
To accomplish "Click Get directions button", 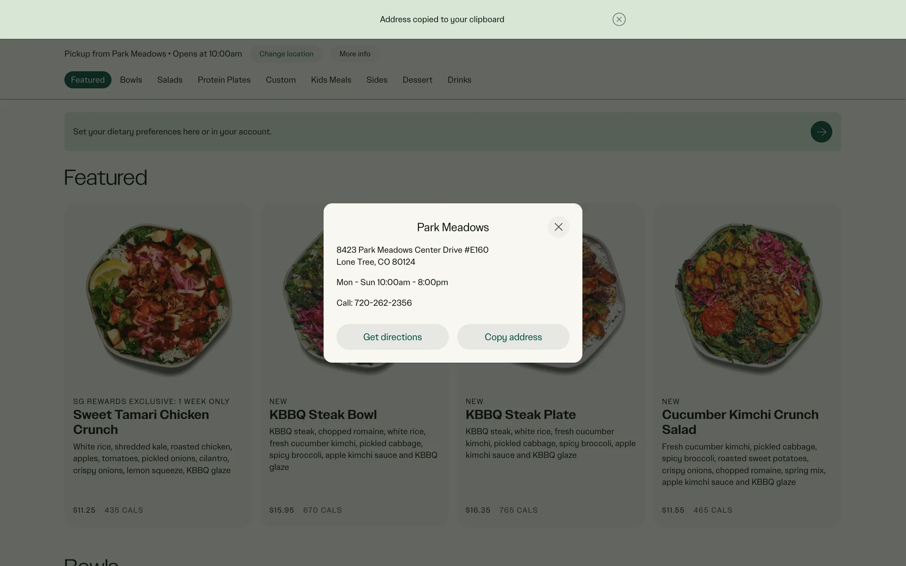I will coord(392,337).
